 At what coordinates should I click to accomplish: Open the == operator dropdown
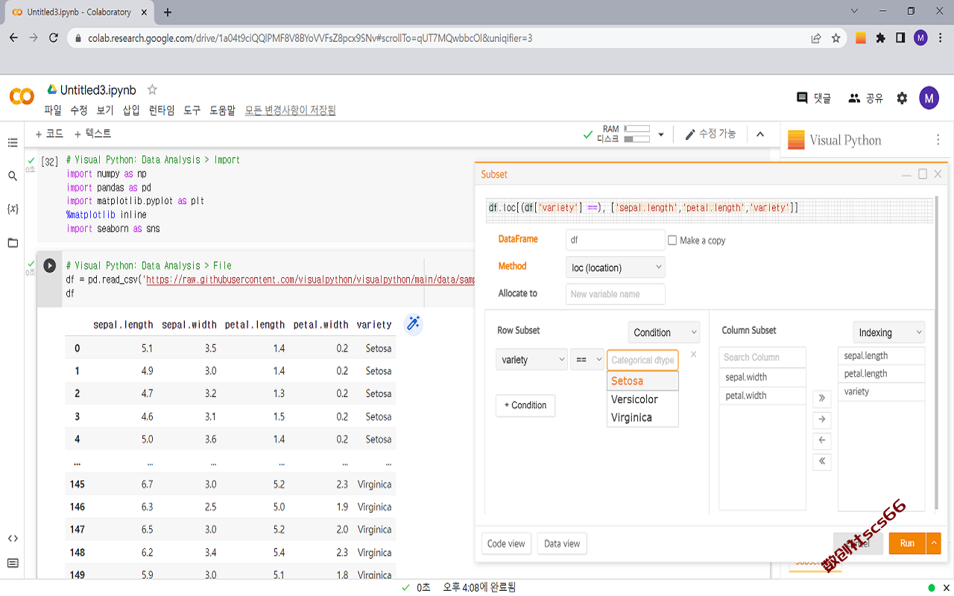pos(587,360)
